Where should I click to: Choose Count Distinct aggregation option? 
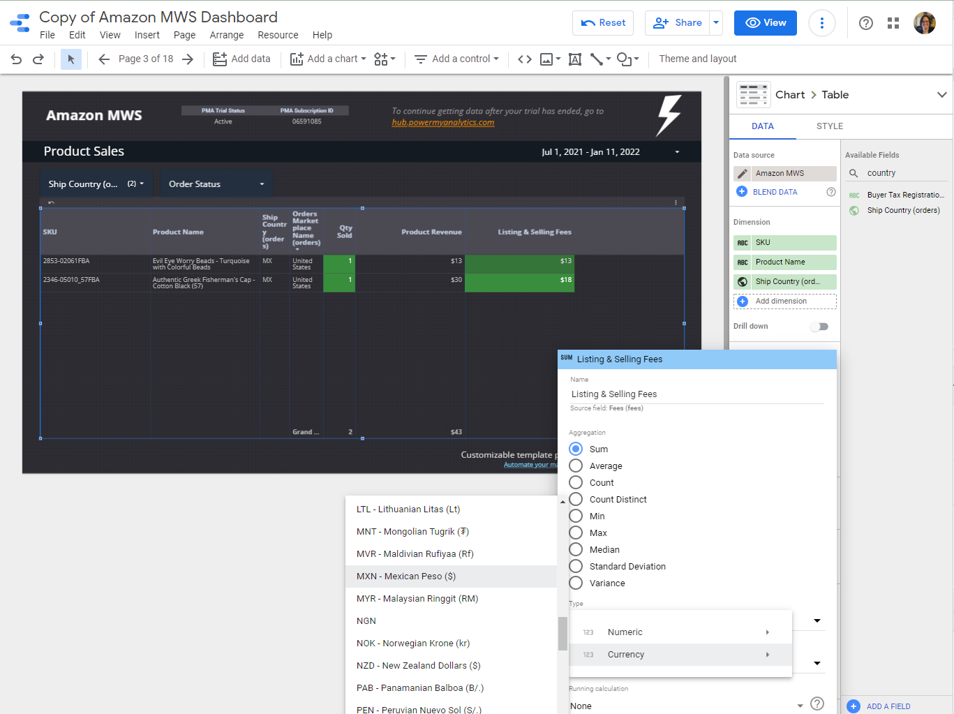(x=576, y=499)
